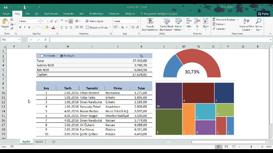Align text left
The image size is (273, 153).
62,27
